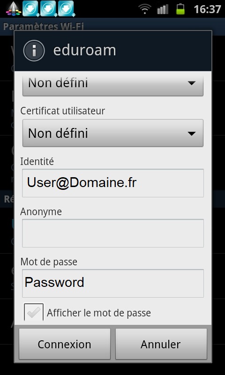Toggle the Afficher le mot de passe checkbox
Viewport: 225px width, 375px height.
[34, 312]
